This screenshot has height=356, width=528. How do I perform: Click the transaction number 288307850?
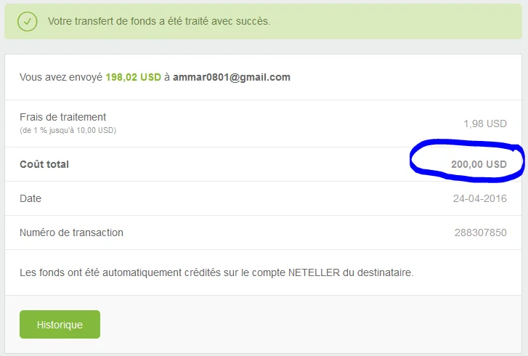[481, 232]
